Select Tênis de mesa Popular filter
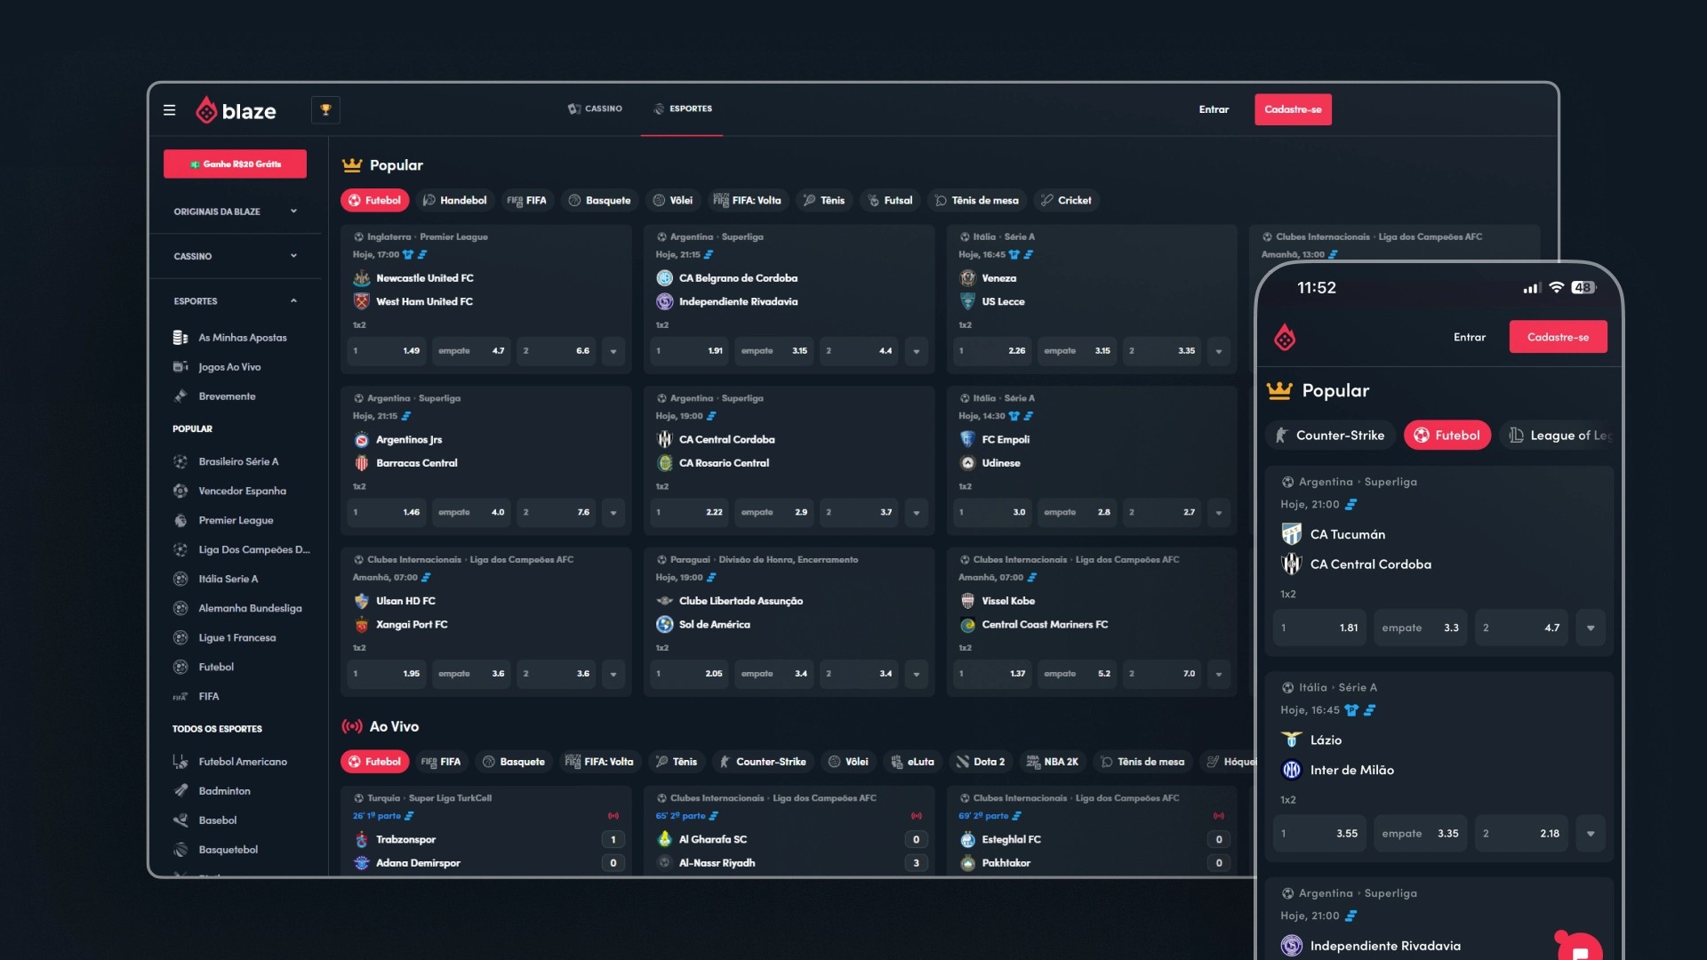Screen dimensions: 1707x960 [977, 200]
